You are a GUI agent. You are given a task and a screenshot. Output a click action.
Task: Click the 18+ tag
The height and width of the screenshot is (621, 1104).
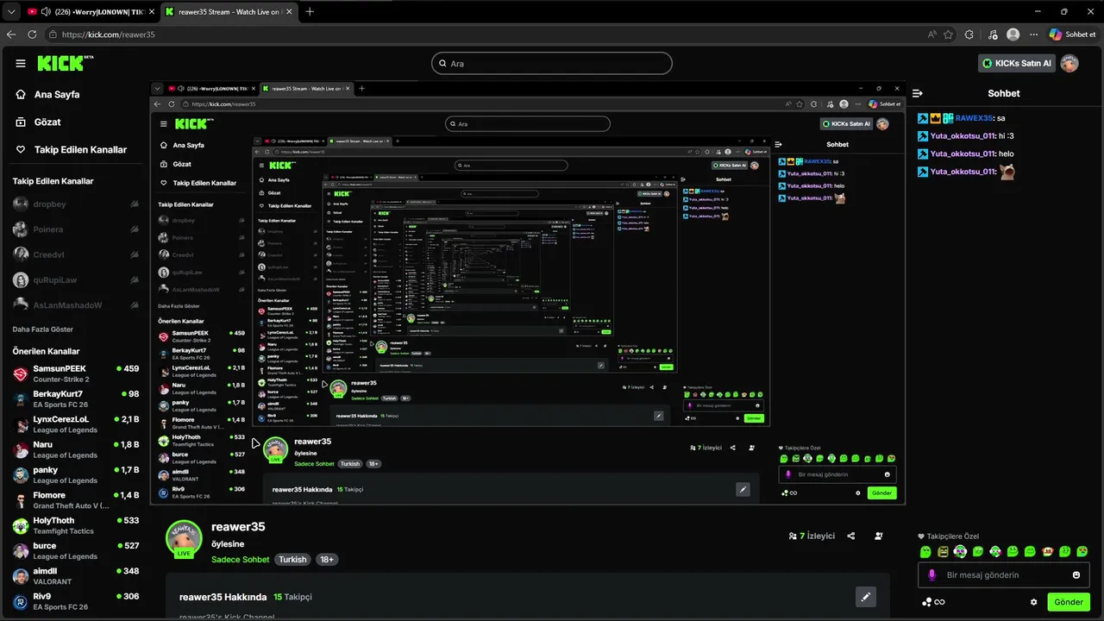tap(327, 560)
